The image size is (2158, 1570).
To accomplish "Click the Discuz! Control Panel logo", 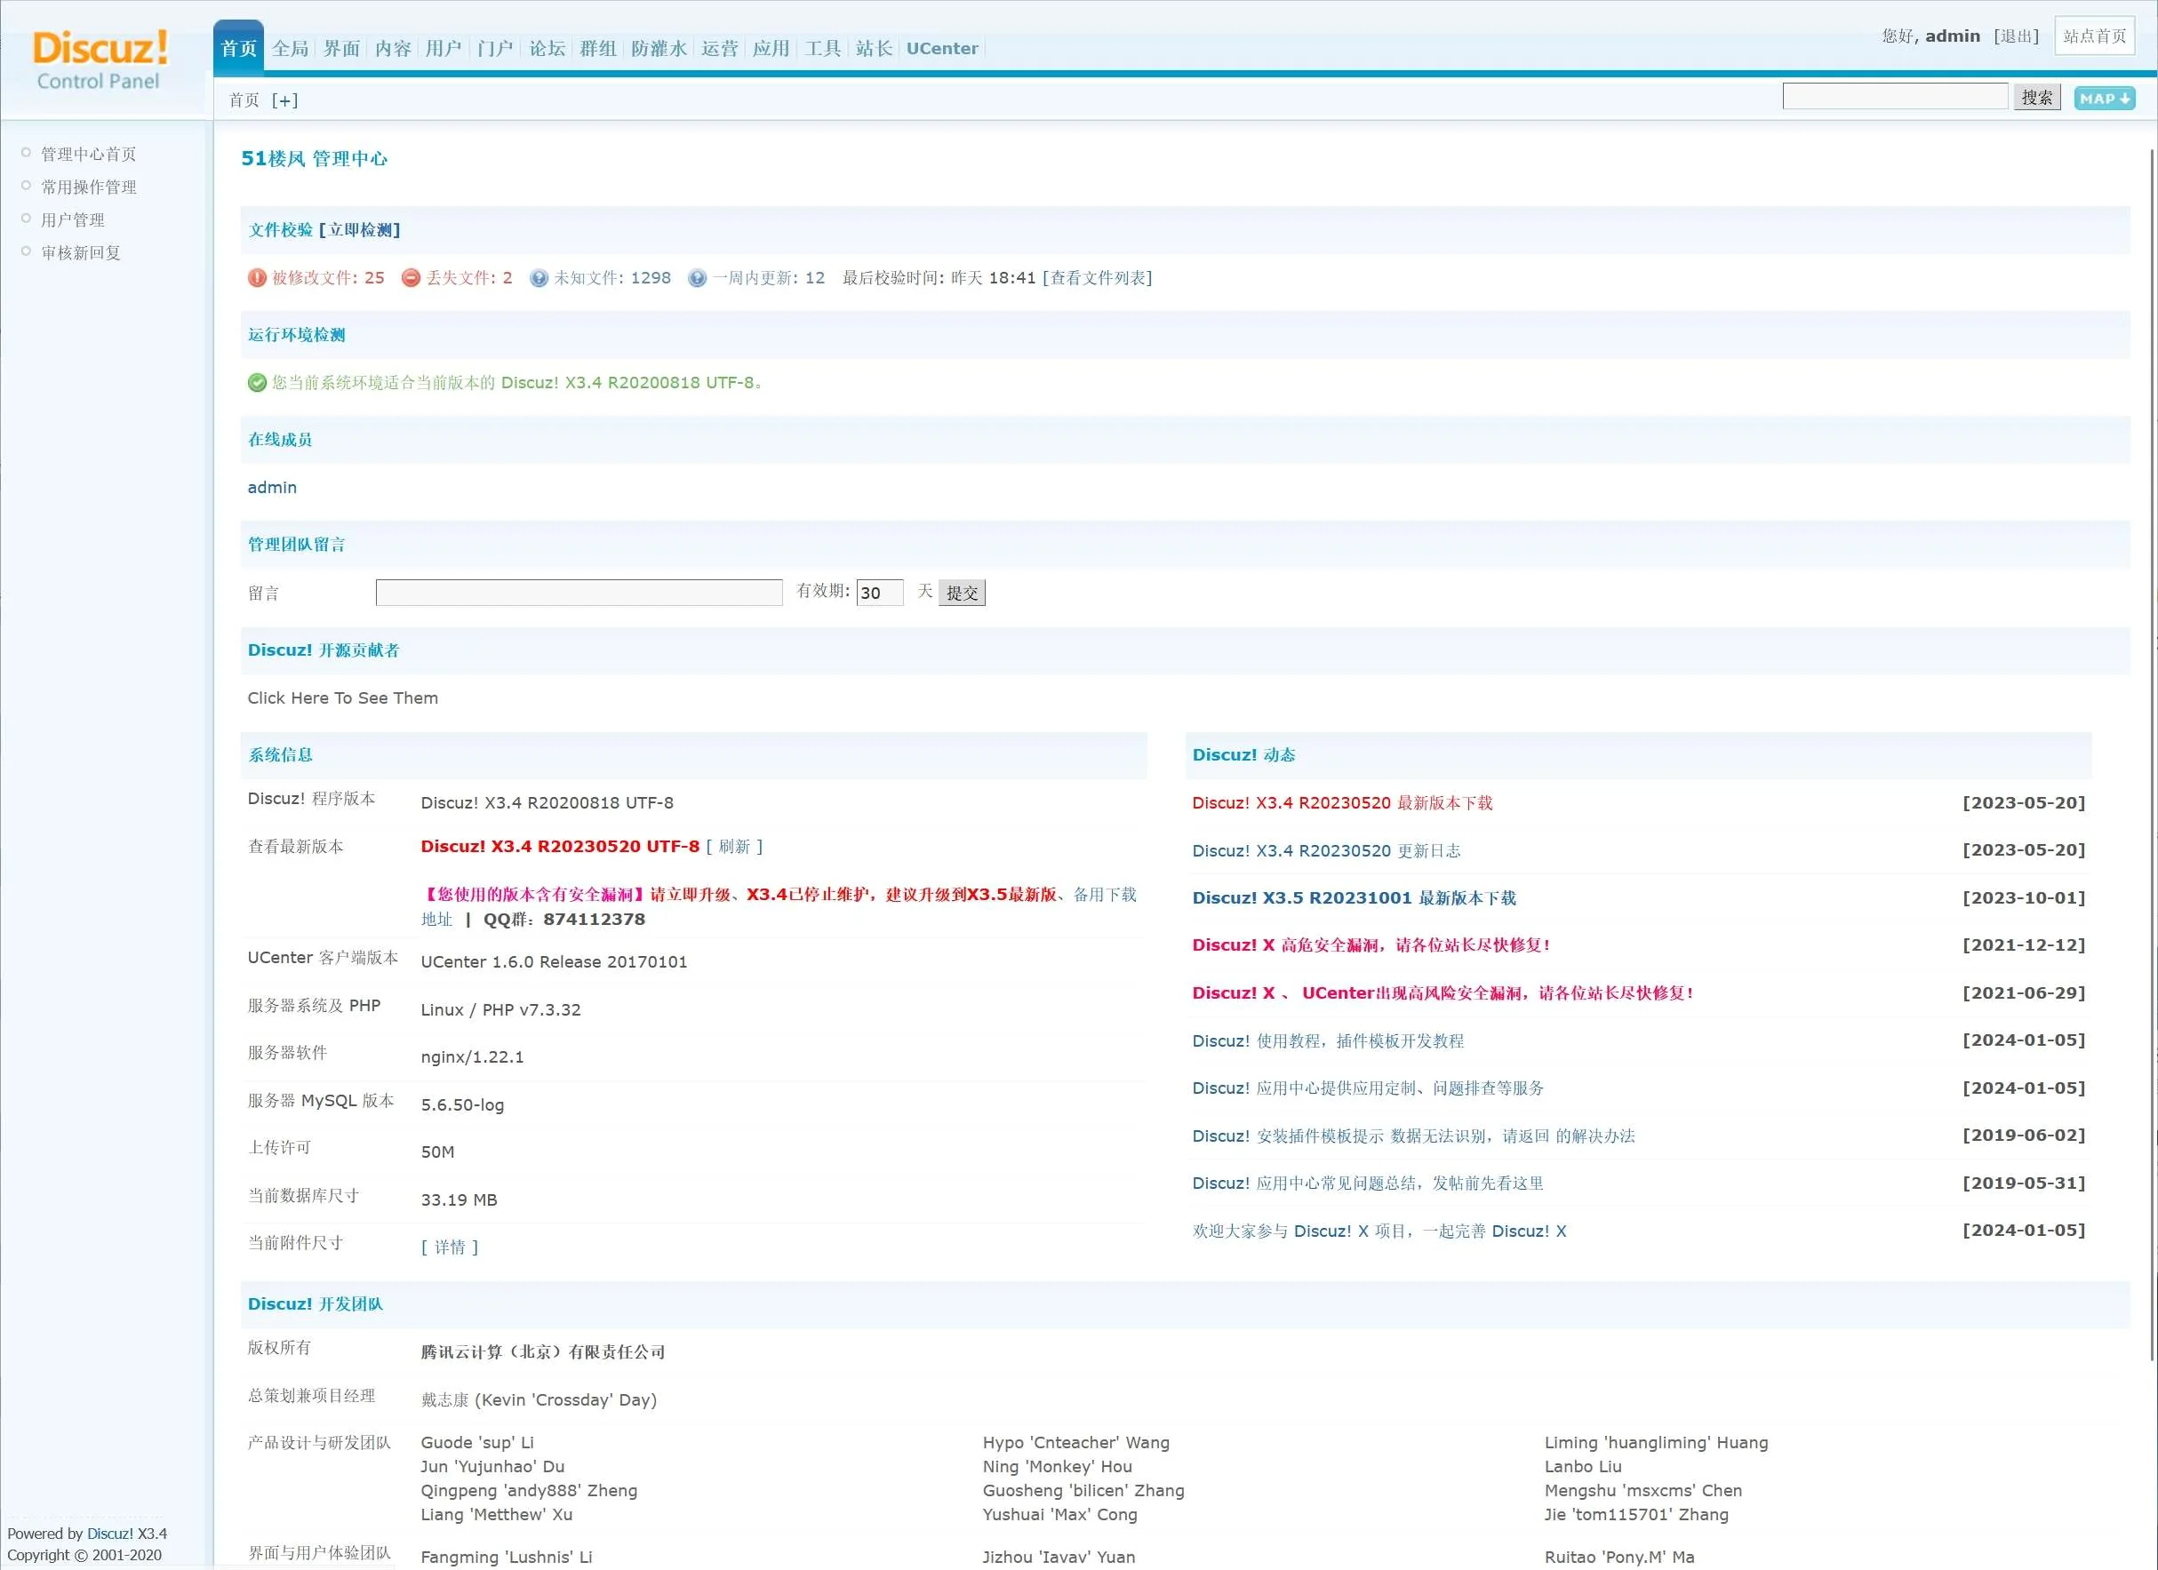I will tap(100, 60).
